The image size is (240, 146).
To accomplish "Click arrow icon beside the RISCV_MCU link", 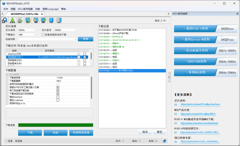I will [x=176, y=132].
